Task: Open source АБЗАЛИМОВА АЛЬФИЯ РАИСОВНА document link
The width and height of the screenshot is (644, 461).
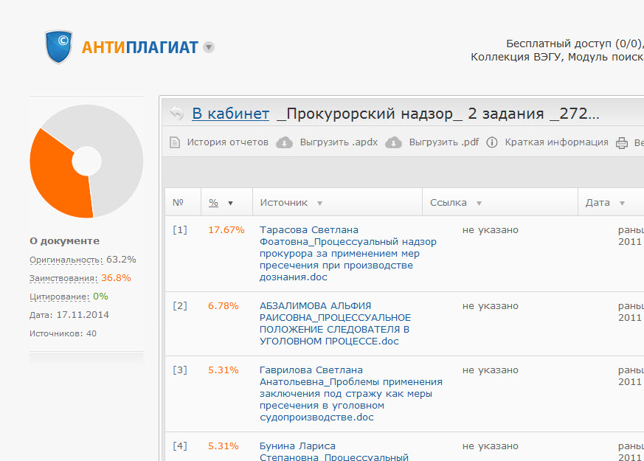Action: point(335,324)
